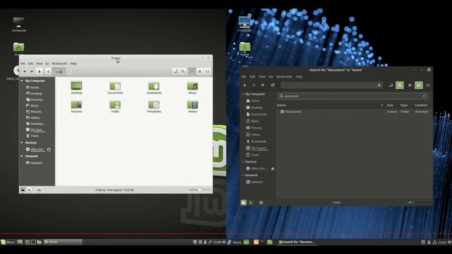
Task: Click the left Menu button on the taskbar
Action: pyautogui.click(x=8, y=242)
